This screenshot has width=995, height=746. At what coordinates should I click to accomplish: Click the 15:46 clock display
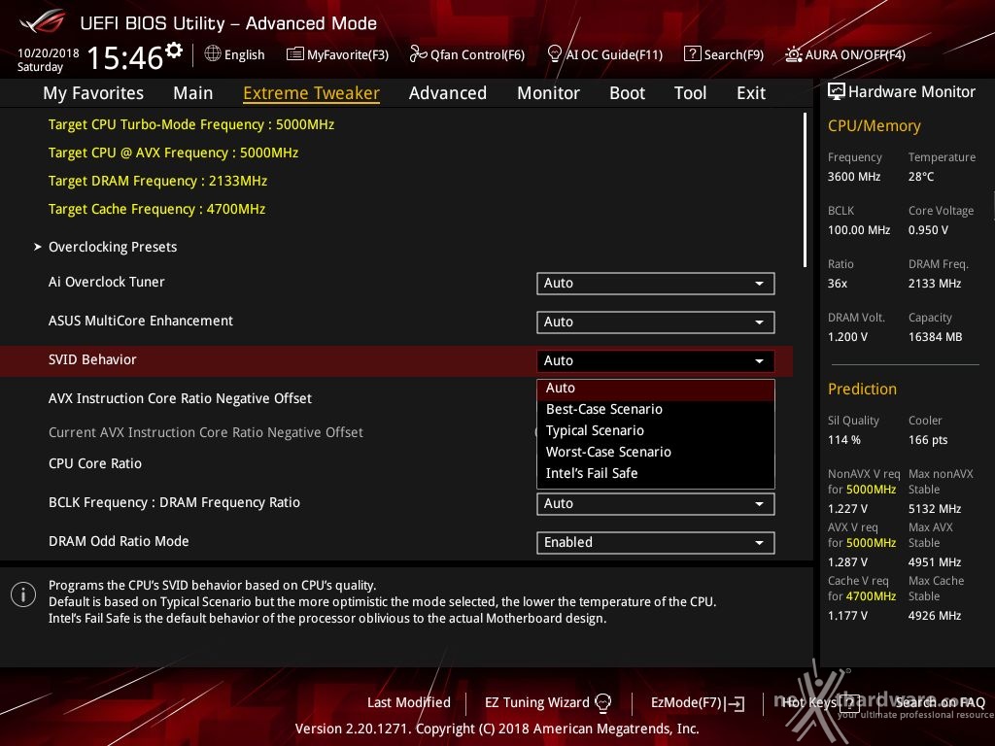tap(125, 57)
